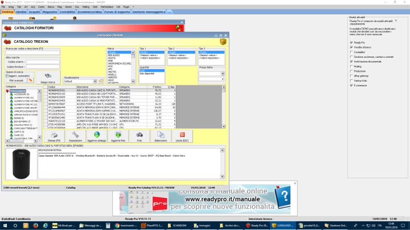Print catalog with Stampa (F9) button
This screenshot has width=410, height=230.
pos(54,136)
